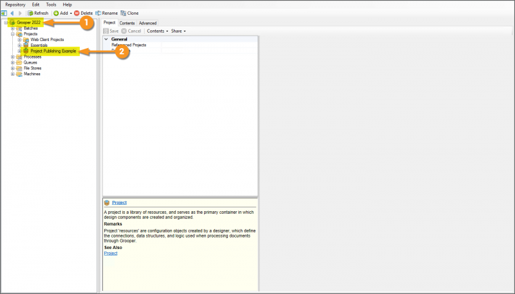This screenshot has height=294, width=515.
Task: Select the Grooper 2022 root icon
Action: pyautogui.click(x=12, y=22)
